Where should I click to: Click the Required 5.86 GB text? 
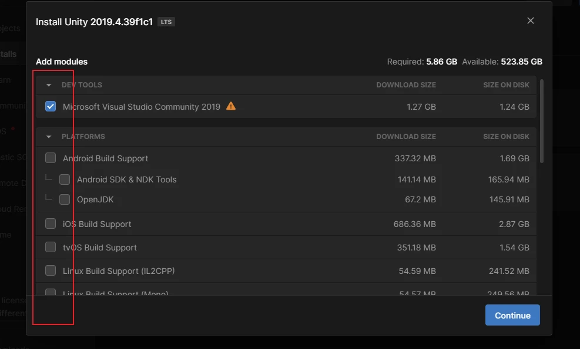(x=422, y=62)
